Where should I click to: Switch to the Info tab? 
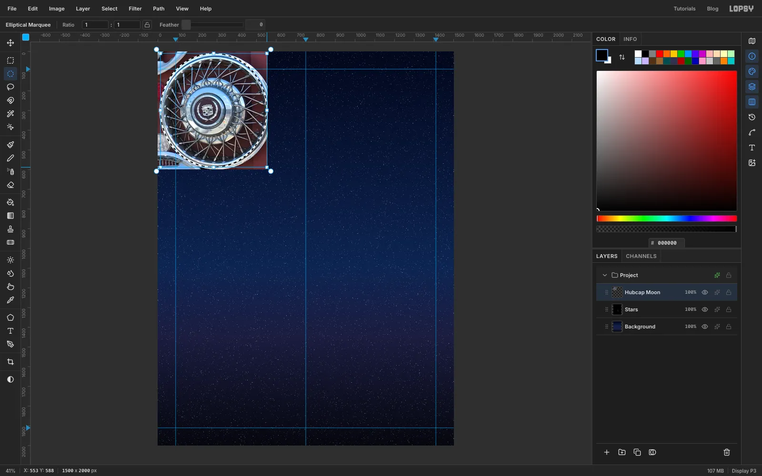tap(630, 39)
